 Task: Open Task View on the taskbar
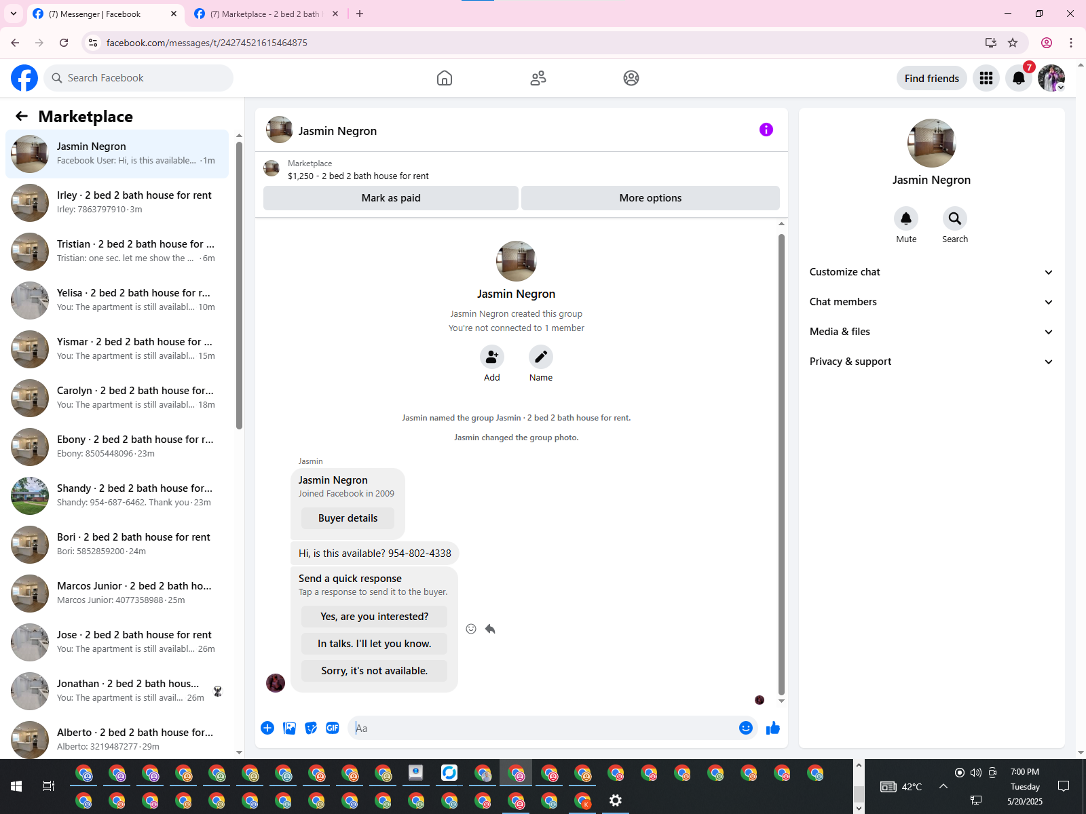point(48,786)
